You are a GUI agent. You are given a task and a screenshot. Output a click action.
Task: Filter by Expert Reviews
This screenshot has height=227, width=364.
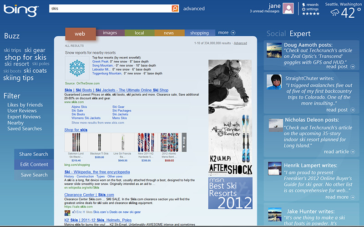coord(24,117)
